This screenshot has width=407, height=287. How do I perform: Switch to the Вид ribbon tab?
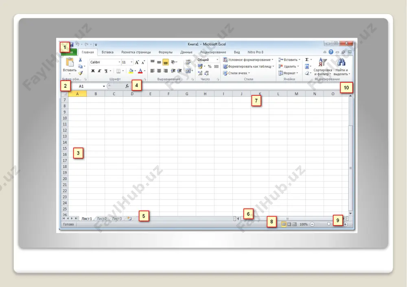(237, 52)
